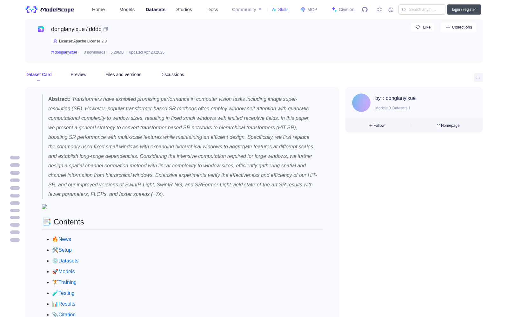Open the Datasets section
508x317 pixels.
click(156, 10)
